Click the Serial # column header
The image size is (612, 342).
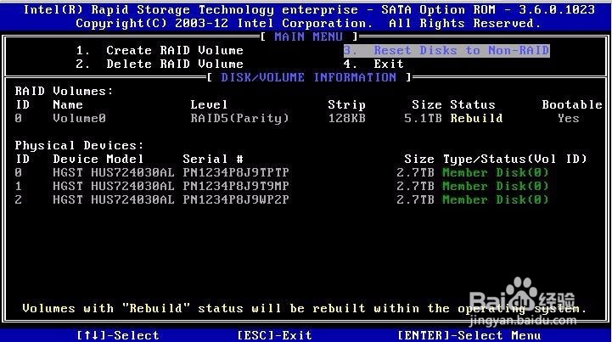click(213, 159)
